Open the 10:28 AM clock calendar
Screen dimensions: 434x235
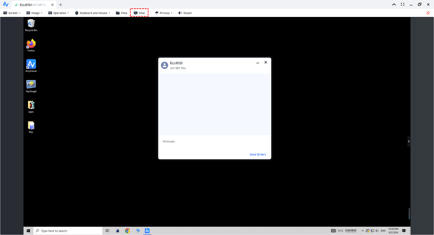pos(393,231)
